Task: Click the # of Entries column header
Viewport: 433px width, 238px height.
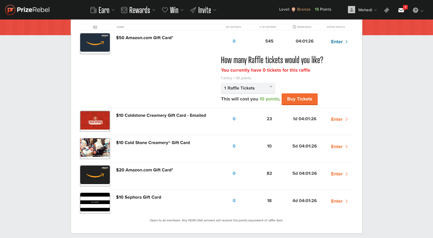Action: 268,27
